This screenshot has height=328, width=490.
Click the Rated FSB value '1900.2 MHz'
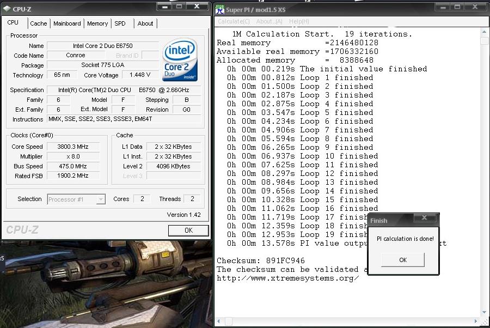click(73, 176)
